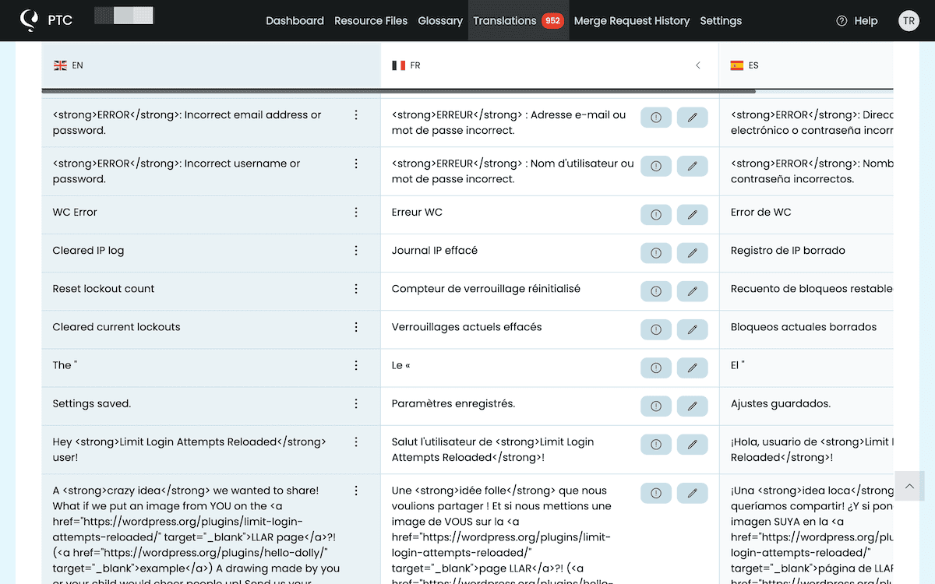The image size is (935, 584).
Task: Open options menu for Incorrect email address row
Action: tap(356, 114)
